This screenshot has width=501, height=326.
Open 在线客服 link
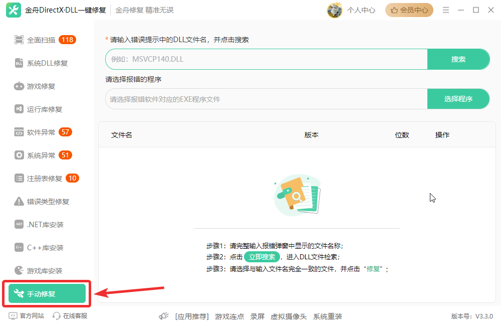coord(75,316)
